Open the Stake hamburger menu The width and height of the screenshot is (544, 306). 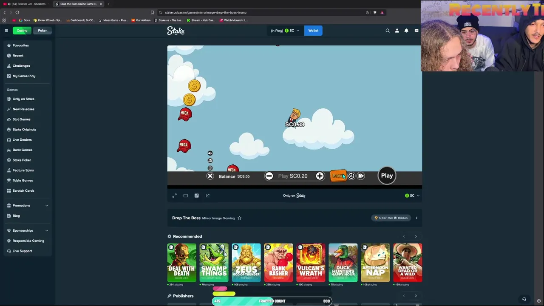[x=6, y=31]
